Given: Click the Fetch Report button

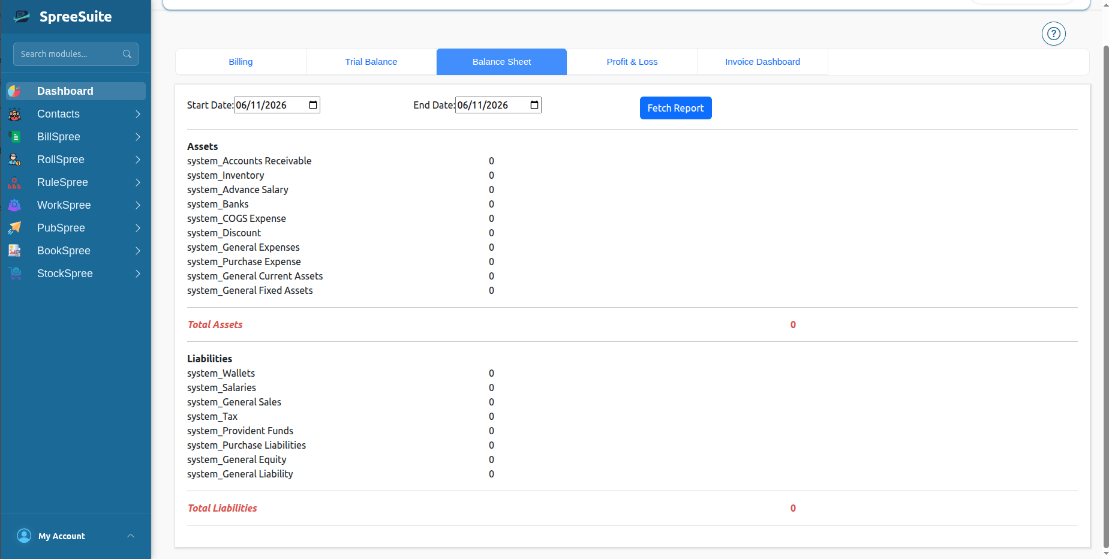Looking at the screenshot, I should pos(676,108).
